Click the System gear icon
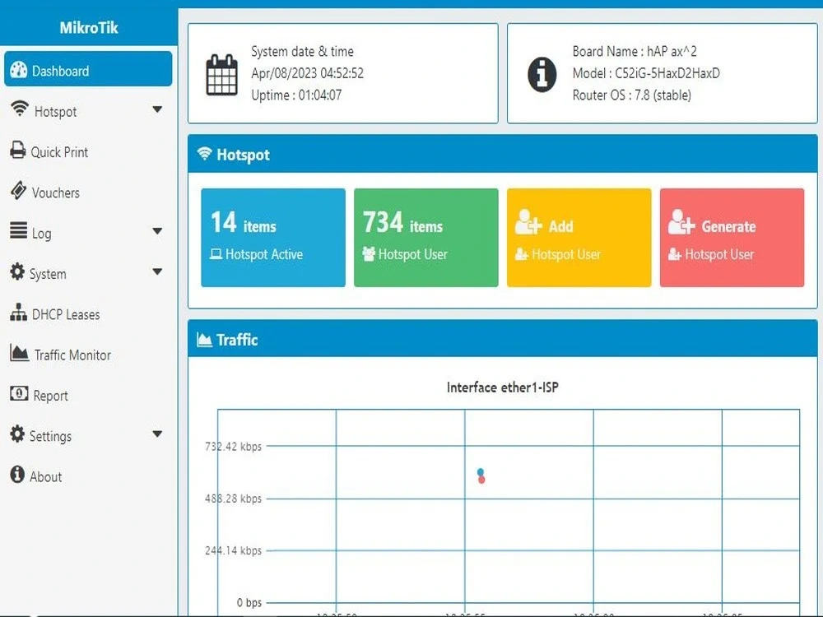 17,271
